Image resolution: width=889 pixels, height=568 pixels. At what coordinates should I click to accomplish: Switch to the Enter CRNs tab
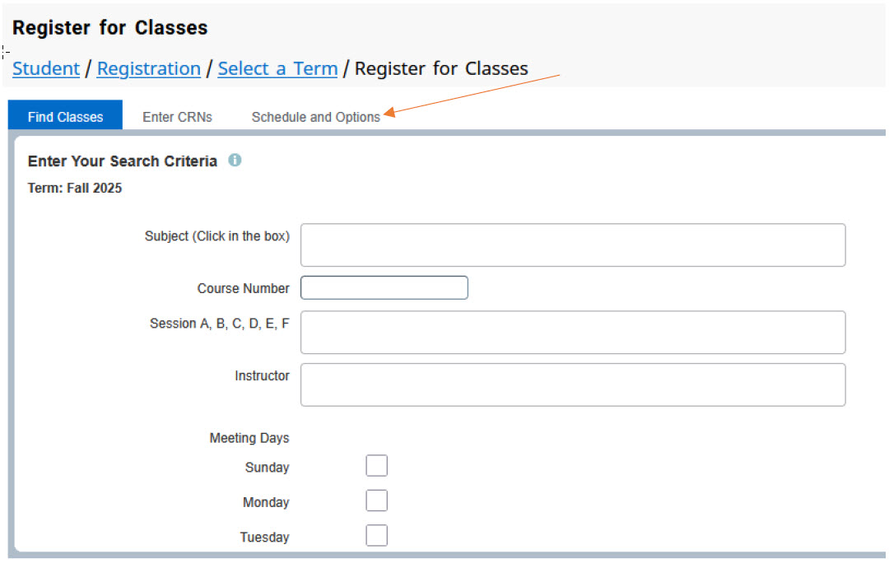[176, 116]
